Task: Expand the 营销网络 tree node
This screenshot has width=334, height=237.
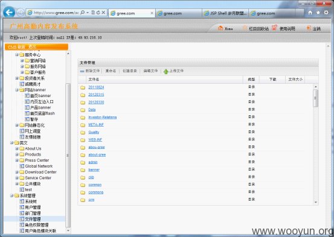Action: (x=22, y=61)
